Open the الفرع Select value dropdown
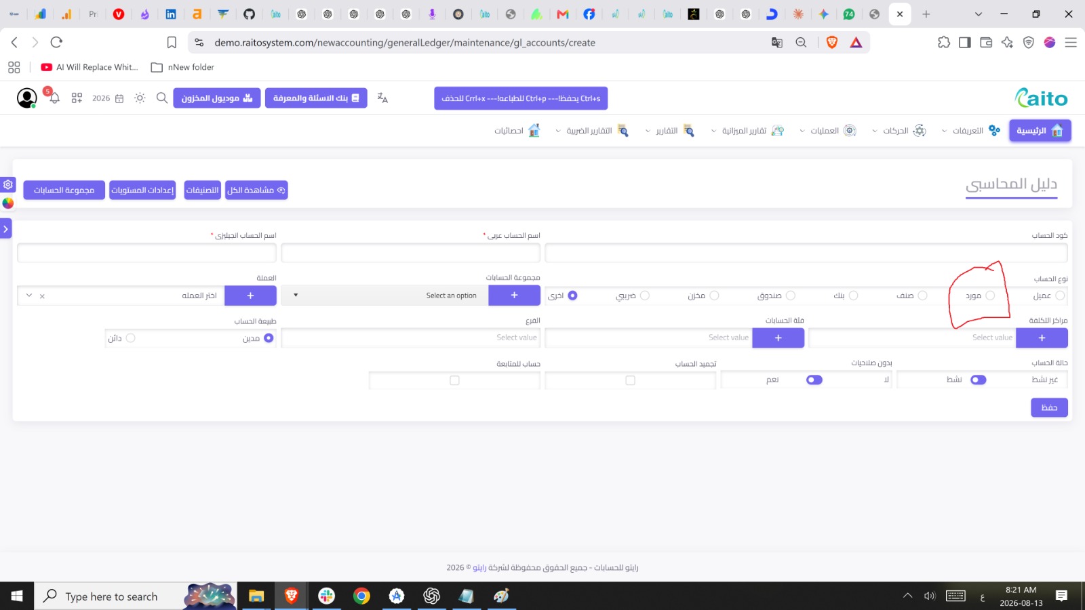The width and height of the screenshot is (1085, 610). click(x=410, y=338)
